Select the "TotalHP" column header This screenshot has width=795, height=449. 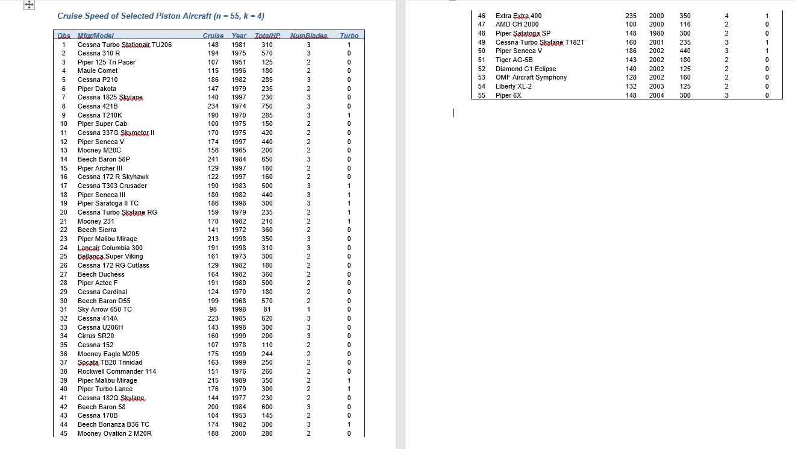[267, 36]
